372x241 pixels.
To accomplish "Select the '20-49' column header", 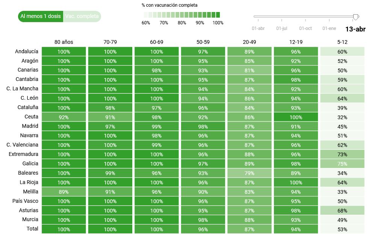I will pos(250,42).
